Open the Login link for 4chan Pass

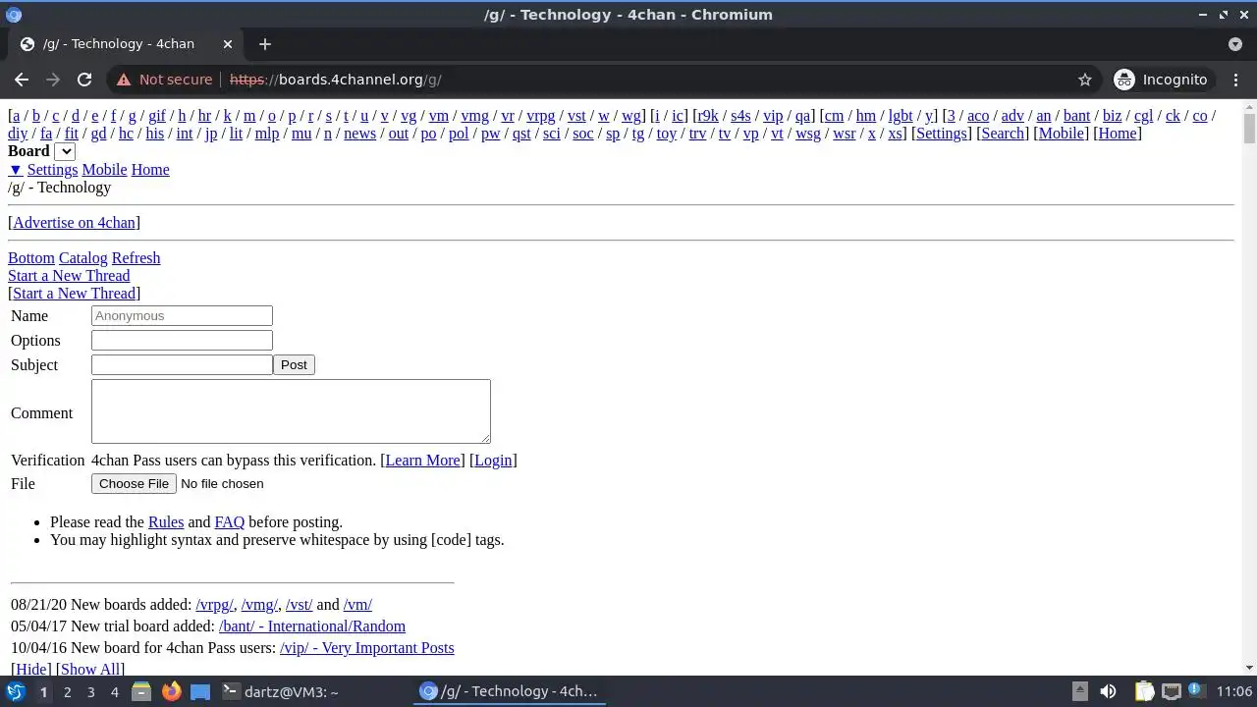pyautogui.click(x=493, y=461)
